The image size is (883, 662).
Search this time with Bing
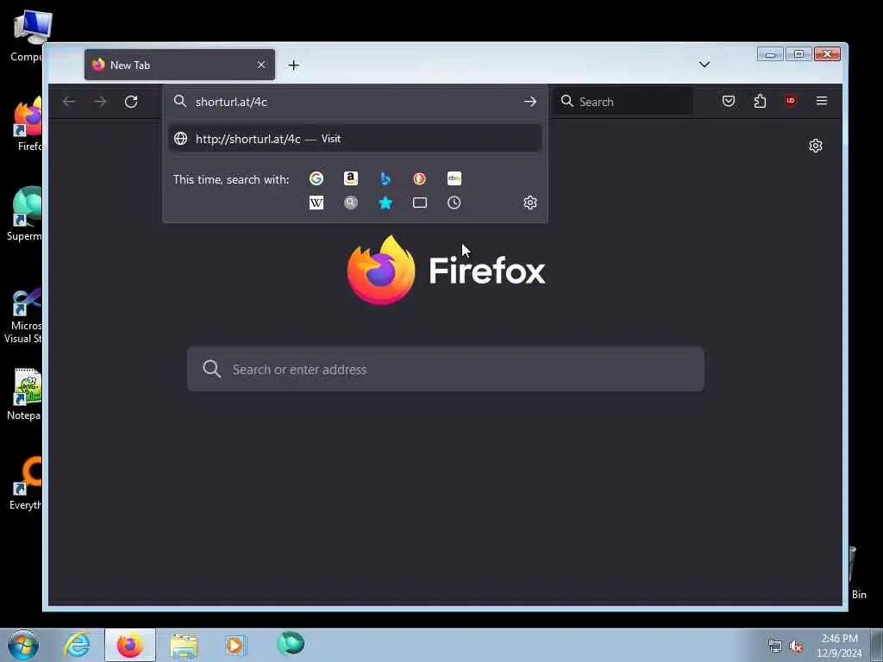pos(385,179)
